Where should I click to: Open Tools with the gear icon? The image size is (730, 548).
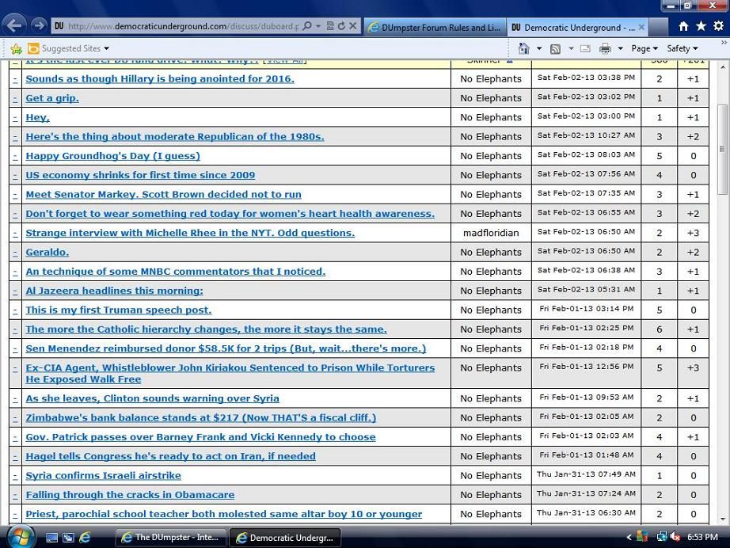[718, 26]
